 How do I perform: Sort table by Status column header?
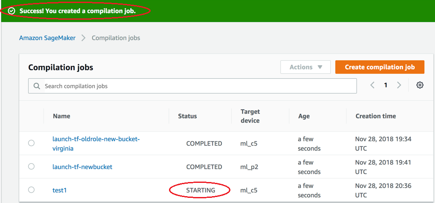[x=187, y=116]
